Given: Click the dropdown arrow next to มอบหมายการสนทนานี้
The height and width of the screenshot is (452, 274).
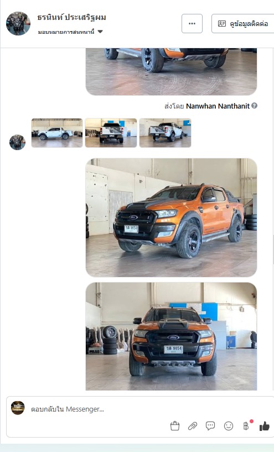Looking at the screenshot, I should click(x=100, y=32).
